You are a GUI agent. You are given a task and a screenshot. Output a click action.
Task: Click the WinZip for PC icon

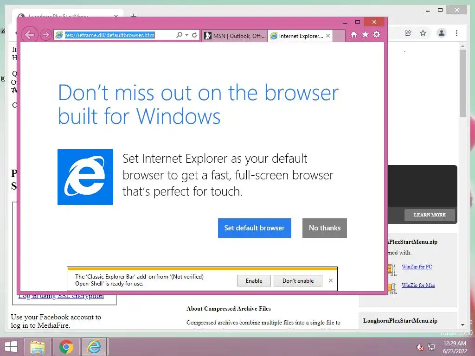click(x=392, y=269)
